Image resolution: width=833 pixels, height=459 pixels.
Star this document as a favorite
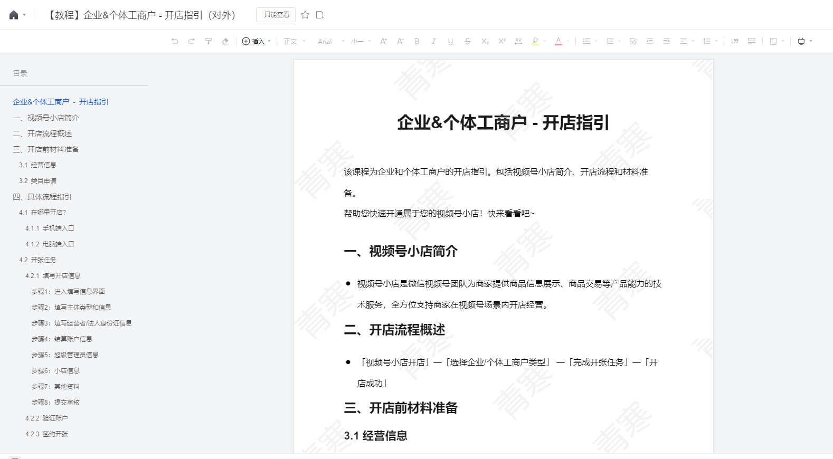[x=305, y=15]
